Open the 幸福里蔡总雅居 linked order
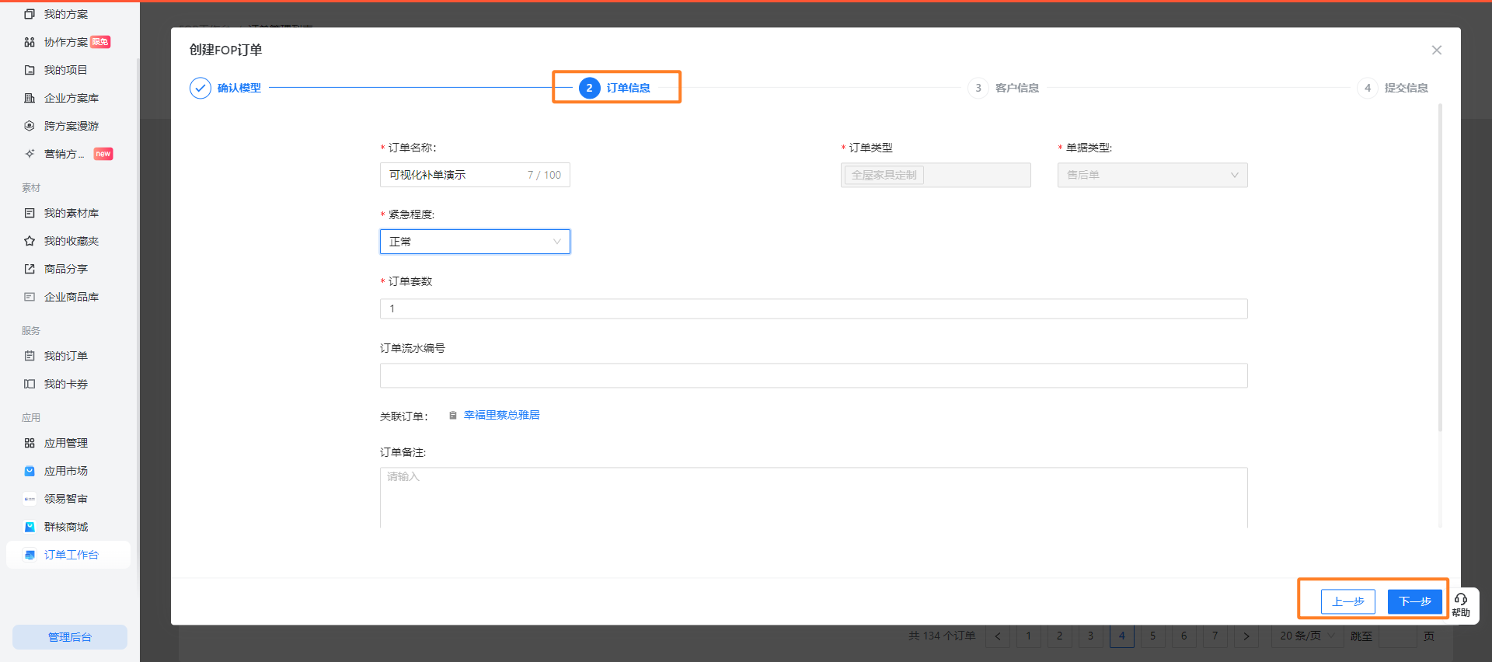This screenshot has height=662, width=1492. pos(501,415)
